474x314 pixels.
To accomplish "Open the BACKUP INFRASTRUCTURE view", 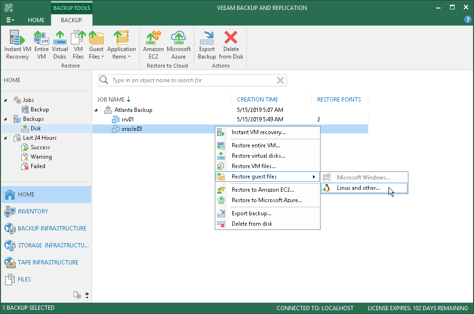I will [46, 228].
